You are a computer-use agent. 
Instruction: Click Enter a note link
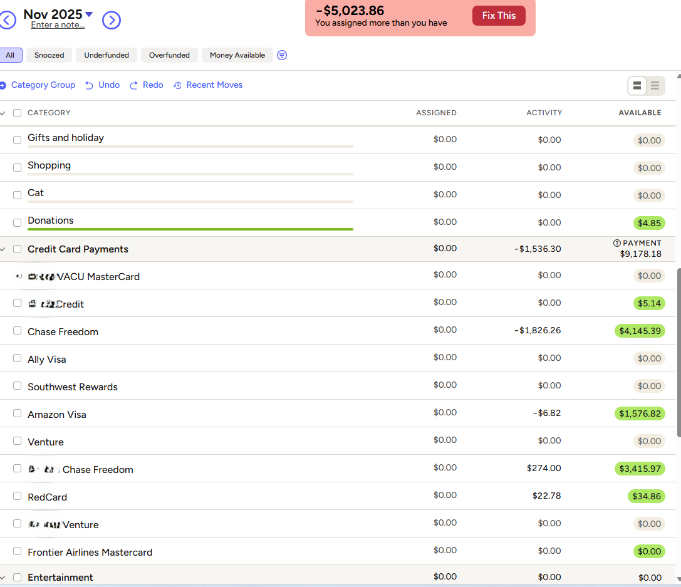coord(58,25)
